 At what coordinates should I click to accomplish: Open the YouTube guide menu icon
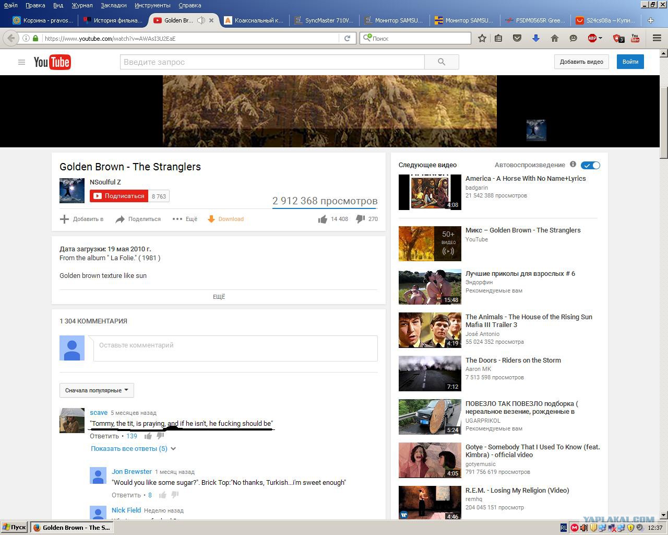coord(21,62)
